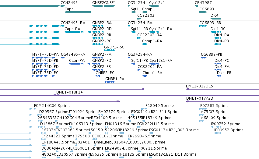This screenshot has height=159, width=259.
Task: Click the Dic4 gene label
Action: [x=214, y=15]
